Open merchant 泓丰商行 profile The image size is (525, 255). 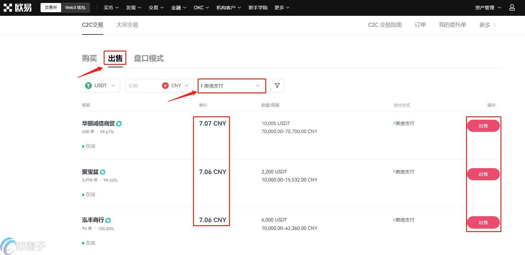pyautogui.click(x=93, y=220)
